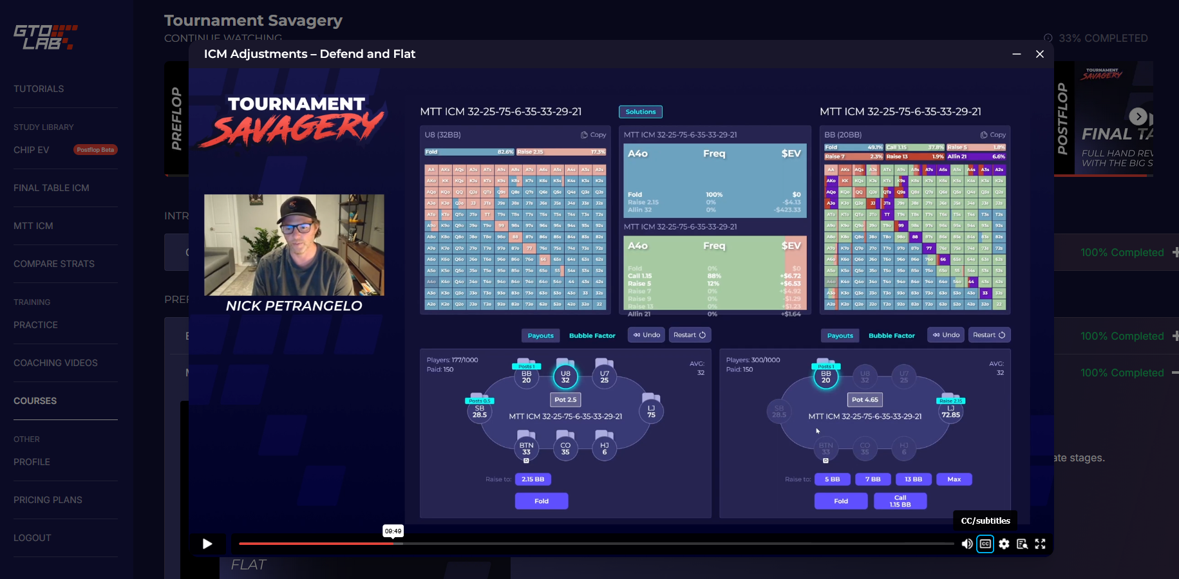
Task: Select COURSES in the sidebar
Action: point(35,401)
